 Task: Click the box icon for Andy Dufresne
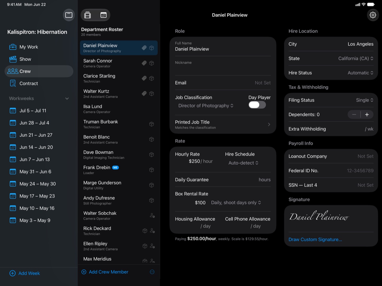point(152,200)
